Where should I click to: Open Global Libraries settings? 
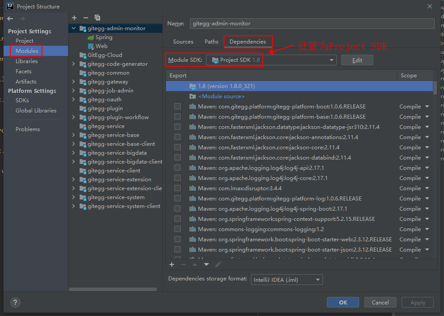[x=36, y=111]
